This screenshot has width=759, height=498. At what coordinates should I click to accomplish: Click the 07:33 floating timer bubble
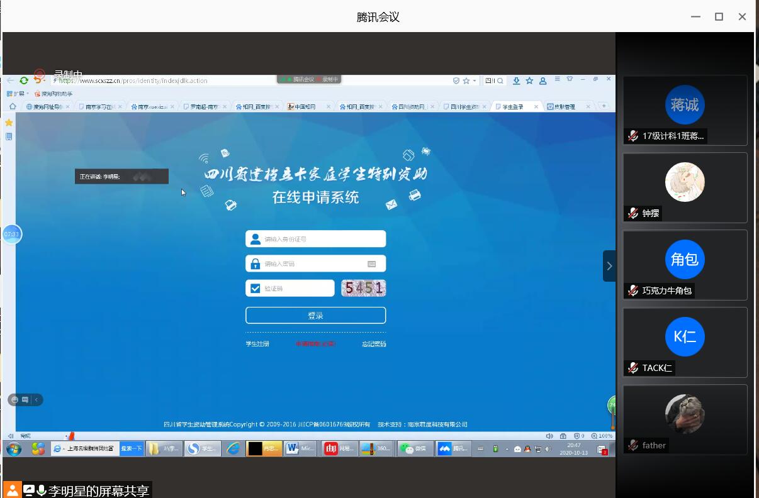(12, 234)
